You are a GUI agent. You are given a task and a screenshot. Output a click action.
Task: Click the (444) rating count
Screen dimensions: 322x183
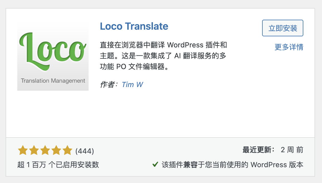click(85, 151)
